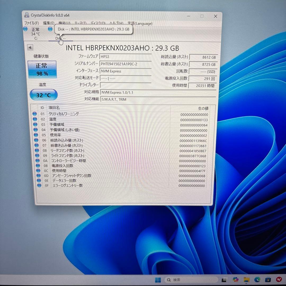Click the taskbar 検索 search box
The height and width of the screenshot is (286, 286).
[x=191, y=280]
